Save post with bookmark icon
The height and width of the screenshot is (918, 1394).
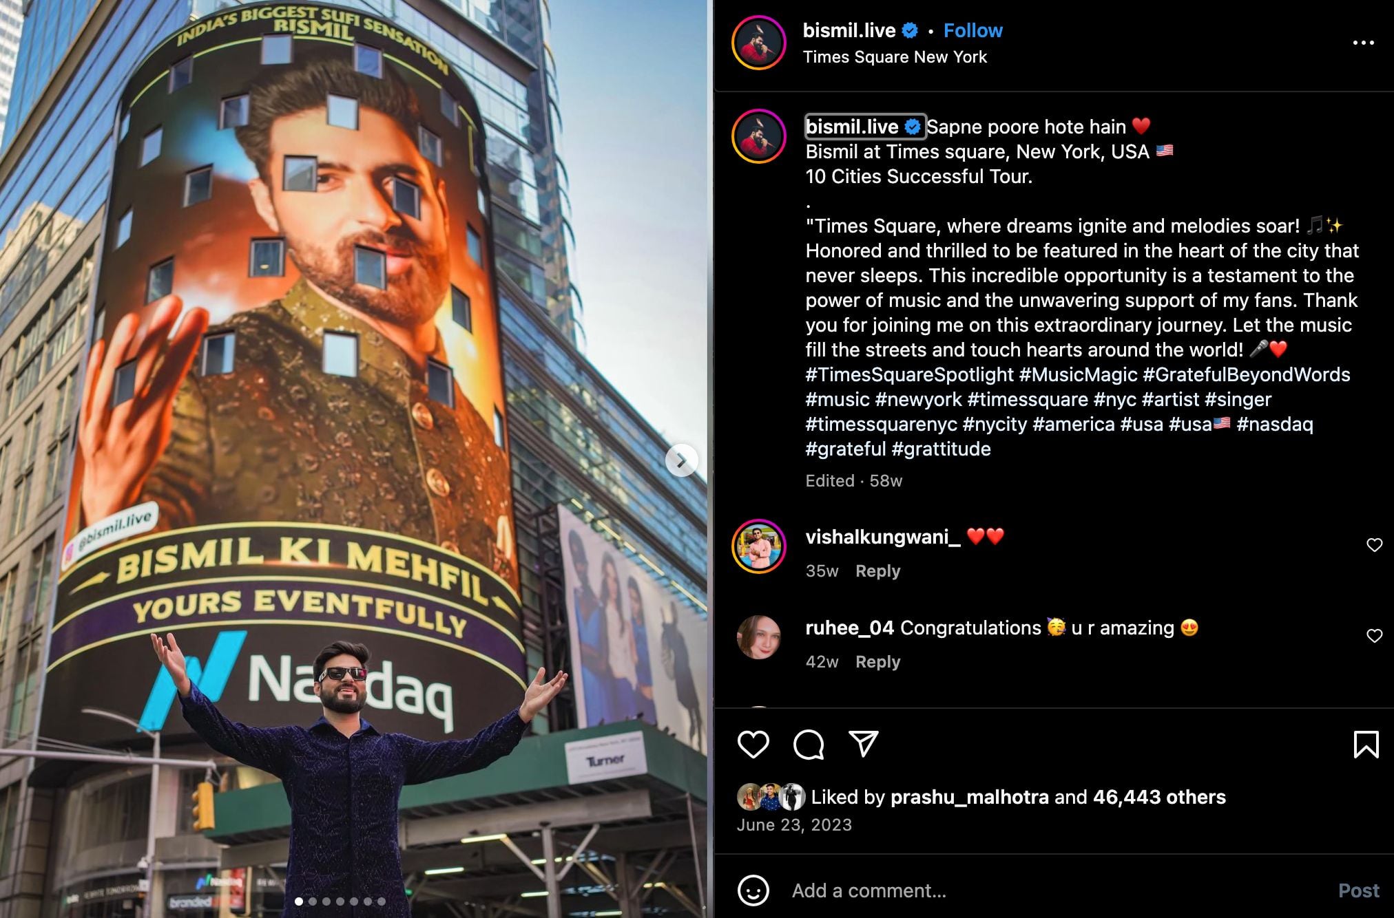(x=1366, y=745)
